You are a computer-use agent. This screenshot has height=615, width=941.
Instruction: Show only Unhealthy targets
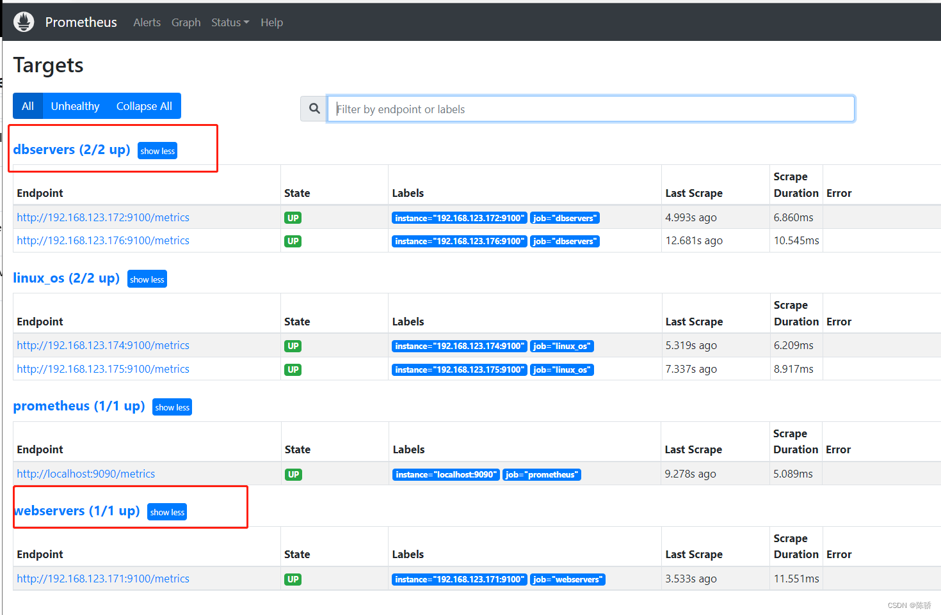coord(75,106)
